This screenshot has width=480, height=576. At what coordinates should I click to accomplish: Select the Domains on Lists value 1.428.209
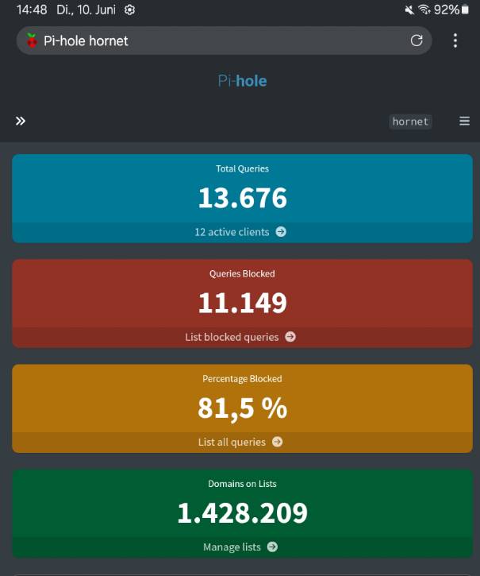pyautogui.click(x=242, y=512)
